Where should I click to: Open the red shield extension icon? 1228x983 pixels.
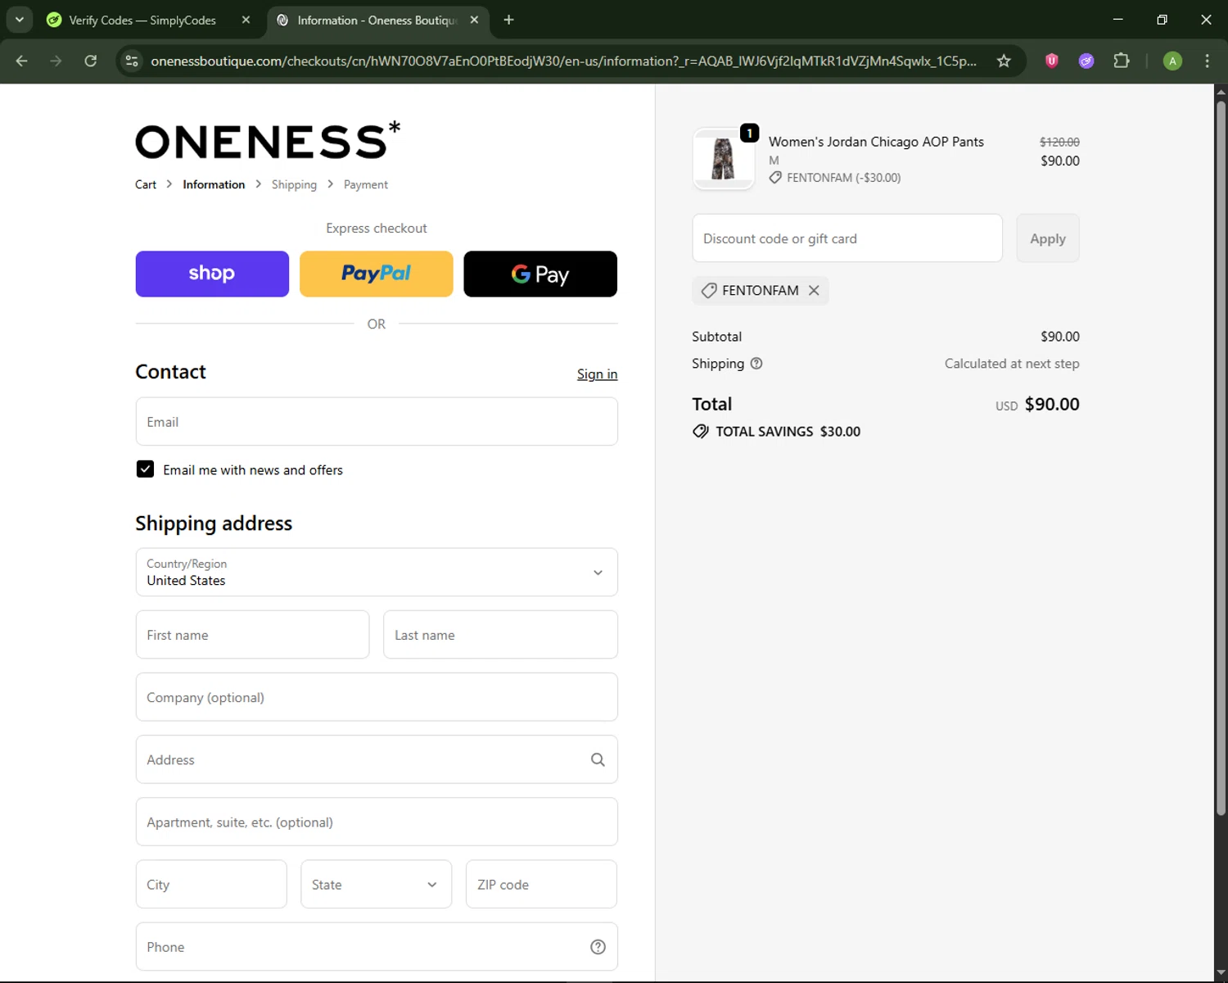pyautogui.click(x=1052, y=61)
